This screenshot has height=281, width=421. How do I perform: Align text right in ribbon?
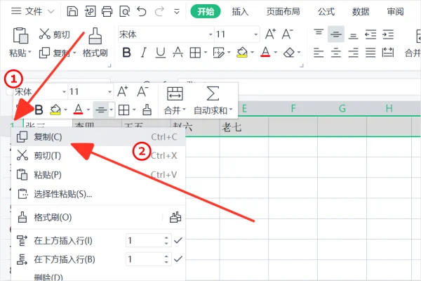[353, 53]
